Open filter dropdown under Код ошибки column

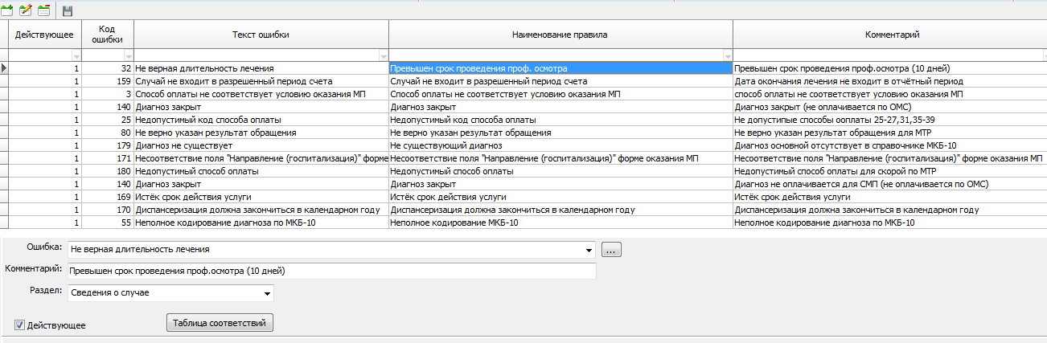(x=128, y=56)
